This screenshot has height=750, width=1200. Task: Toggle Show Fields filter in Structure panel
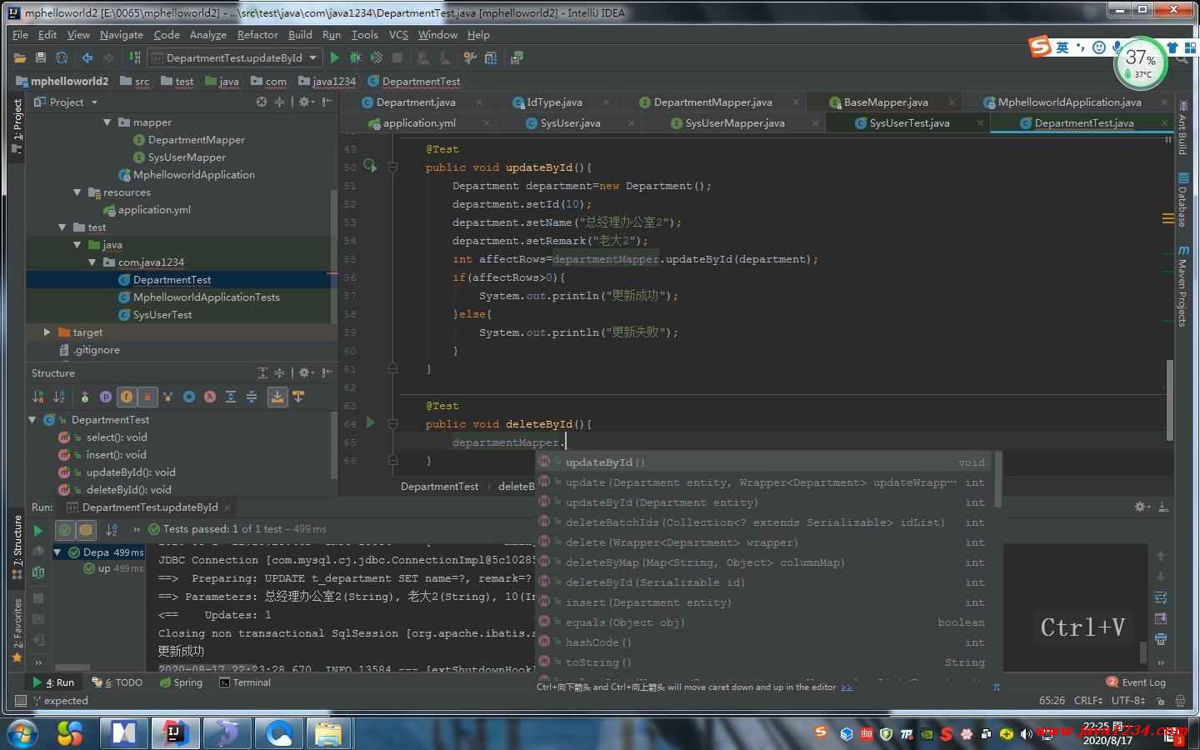[x=127, y=397]
